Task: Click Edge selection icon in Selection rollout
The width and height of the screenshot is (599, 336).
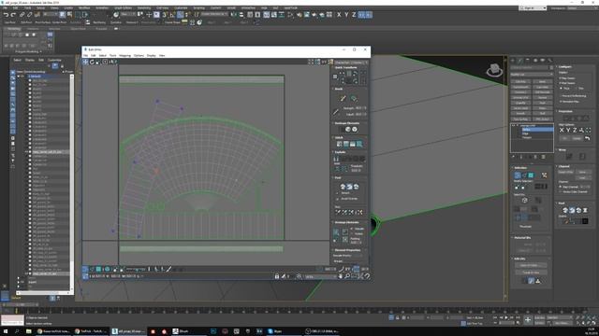Action: [x=524, y=175]
